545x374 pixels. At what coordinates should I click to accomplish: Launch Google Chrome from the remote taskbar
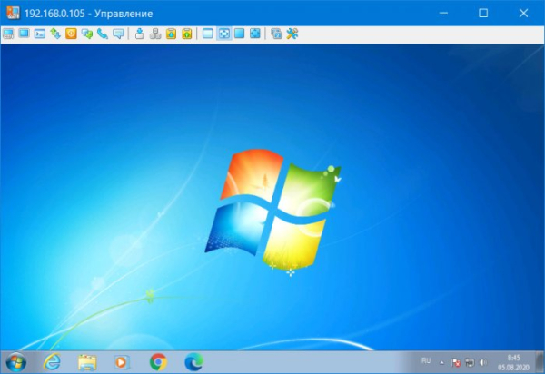158,361
